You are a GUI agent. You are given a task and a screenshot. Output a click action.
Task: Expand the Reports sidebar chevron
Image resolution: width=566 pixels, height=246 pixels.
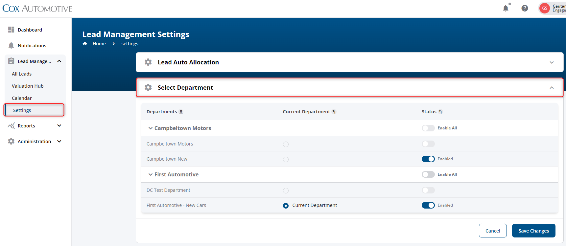click(59, 125)
